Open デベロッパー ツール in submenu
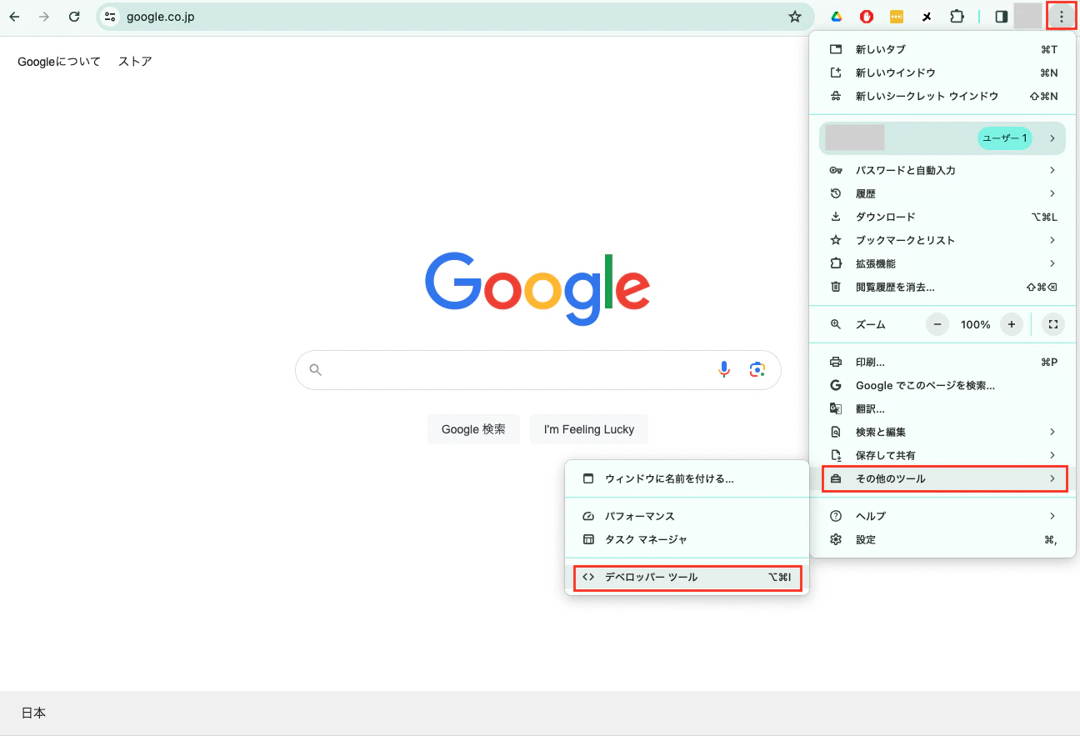This screenshot has width=1080, height=736. [687, 577]
